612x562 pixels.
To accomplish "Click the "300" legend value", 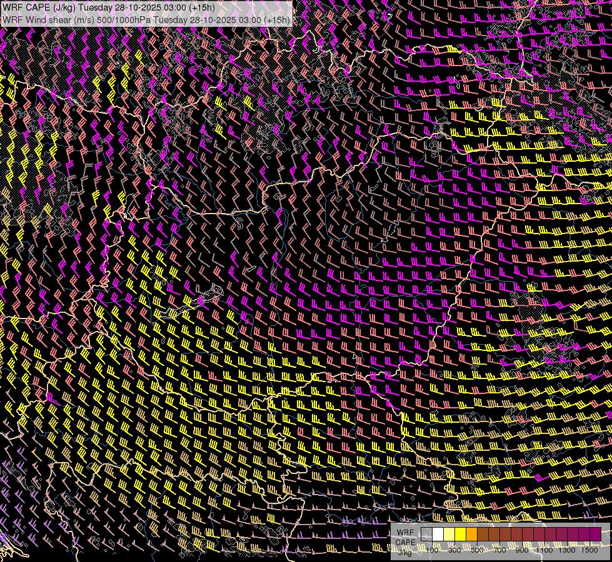I will tap(454, 550).
